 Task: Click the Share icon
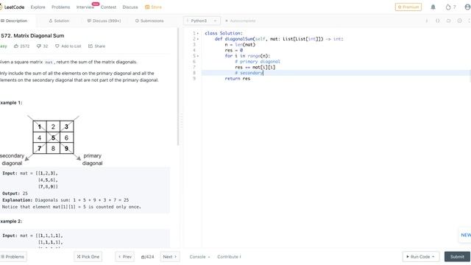pos(90,46)
